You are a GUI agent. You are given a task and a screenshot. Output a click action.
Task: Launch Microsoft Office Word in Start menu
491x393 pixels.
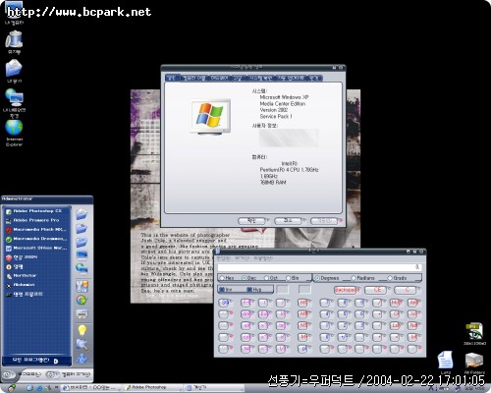[36, 248]
